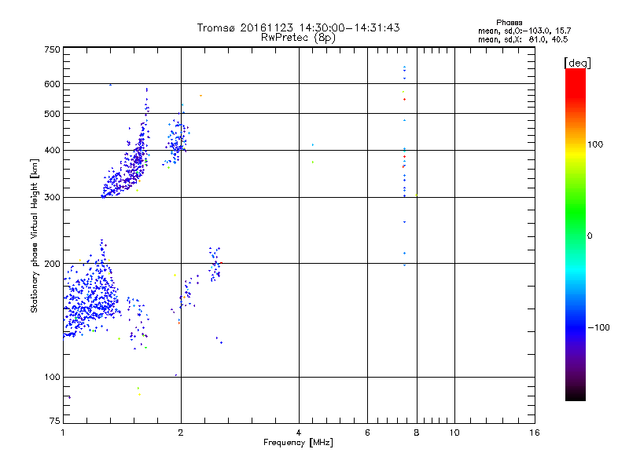This screenshot has width=629, height=471.
Task: Click the '[deg]' colorbar unit label
Action: pyautogui.click(x=577, y=63)
